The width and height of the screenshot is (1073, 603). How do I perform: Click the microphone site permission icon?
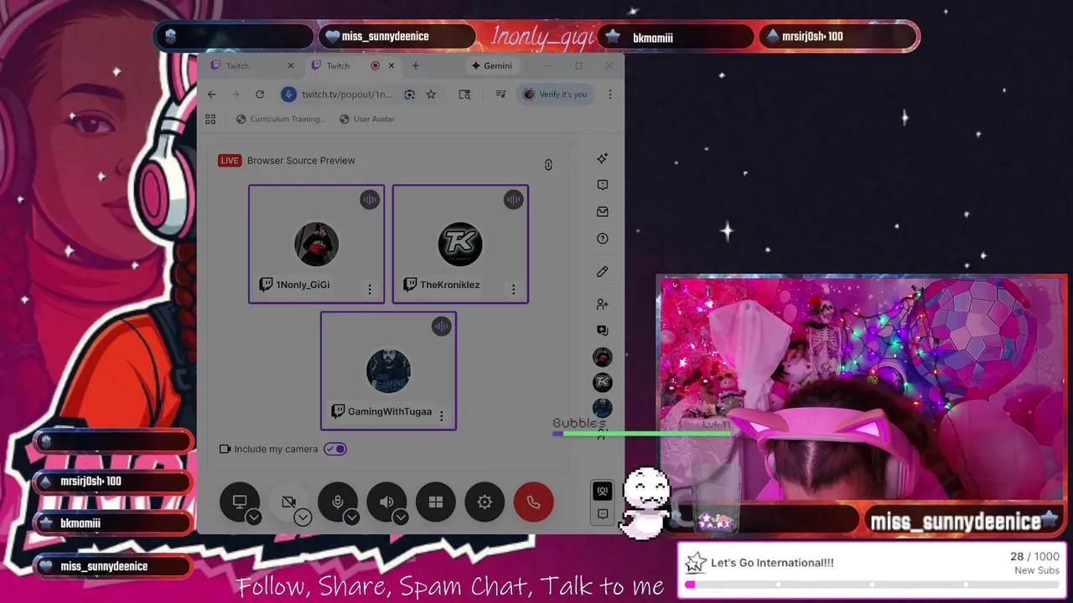[289, 95]
